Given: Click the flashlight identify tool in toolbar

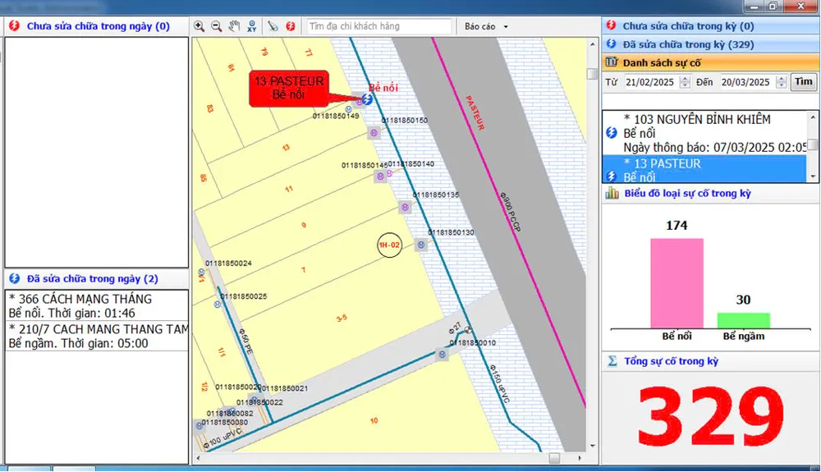Looking at the screenshot, I should (x=273, y=26).
